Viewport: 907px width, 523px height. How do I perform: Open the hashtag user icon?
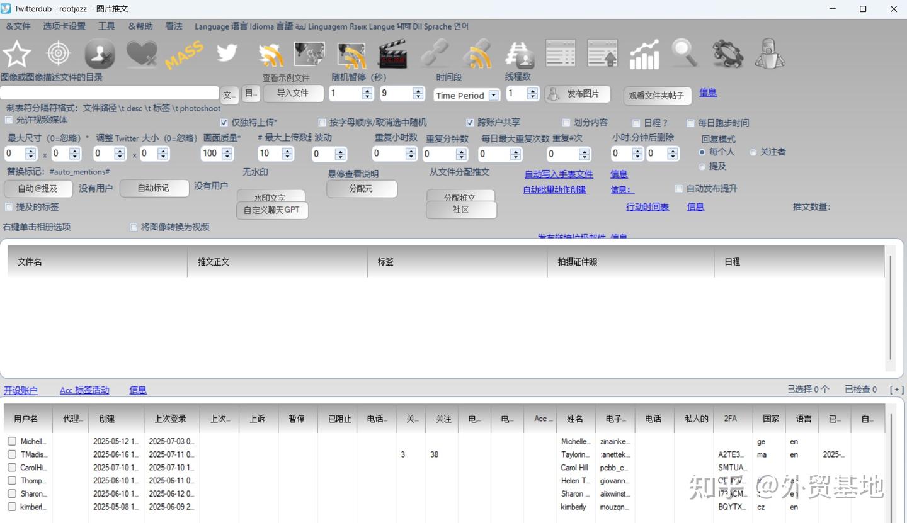pos(520,55)
